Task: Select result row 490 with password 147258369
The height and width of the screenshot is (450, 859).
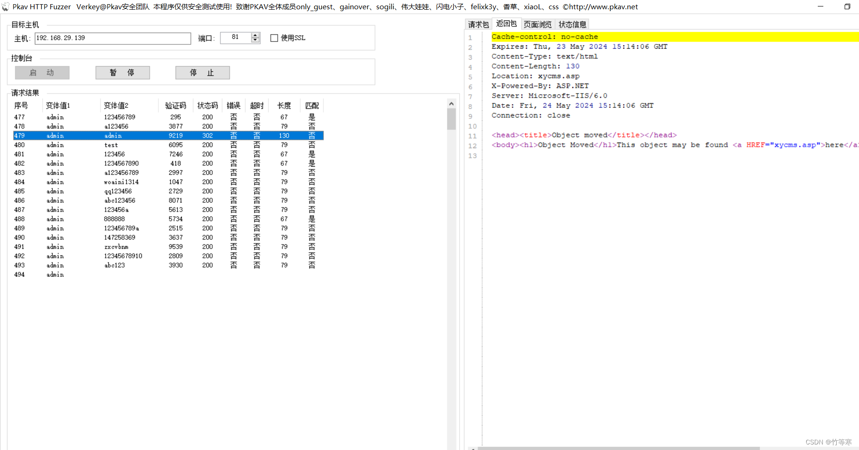Action: coord(168,237)
